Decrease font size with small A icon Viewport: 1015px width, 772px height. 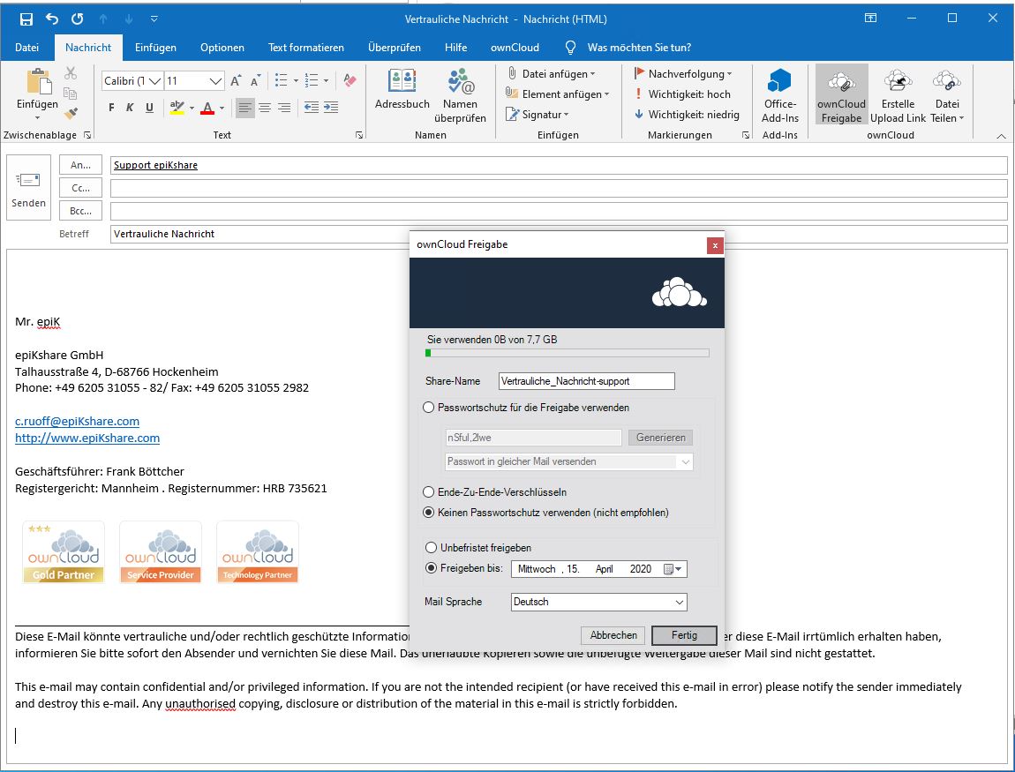tap(256, 81)
